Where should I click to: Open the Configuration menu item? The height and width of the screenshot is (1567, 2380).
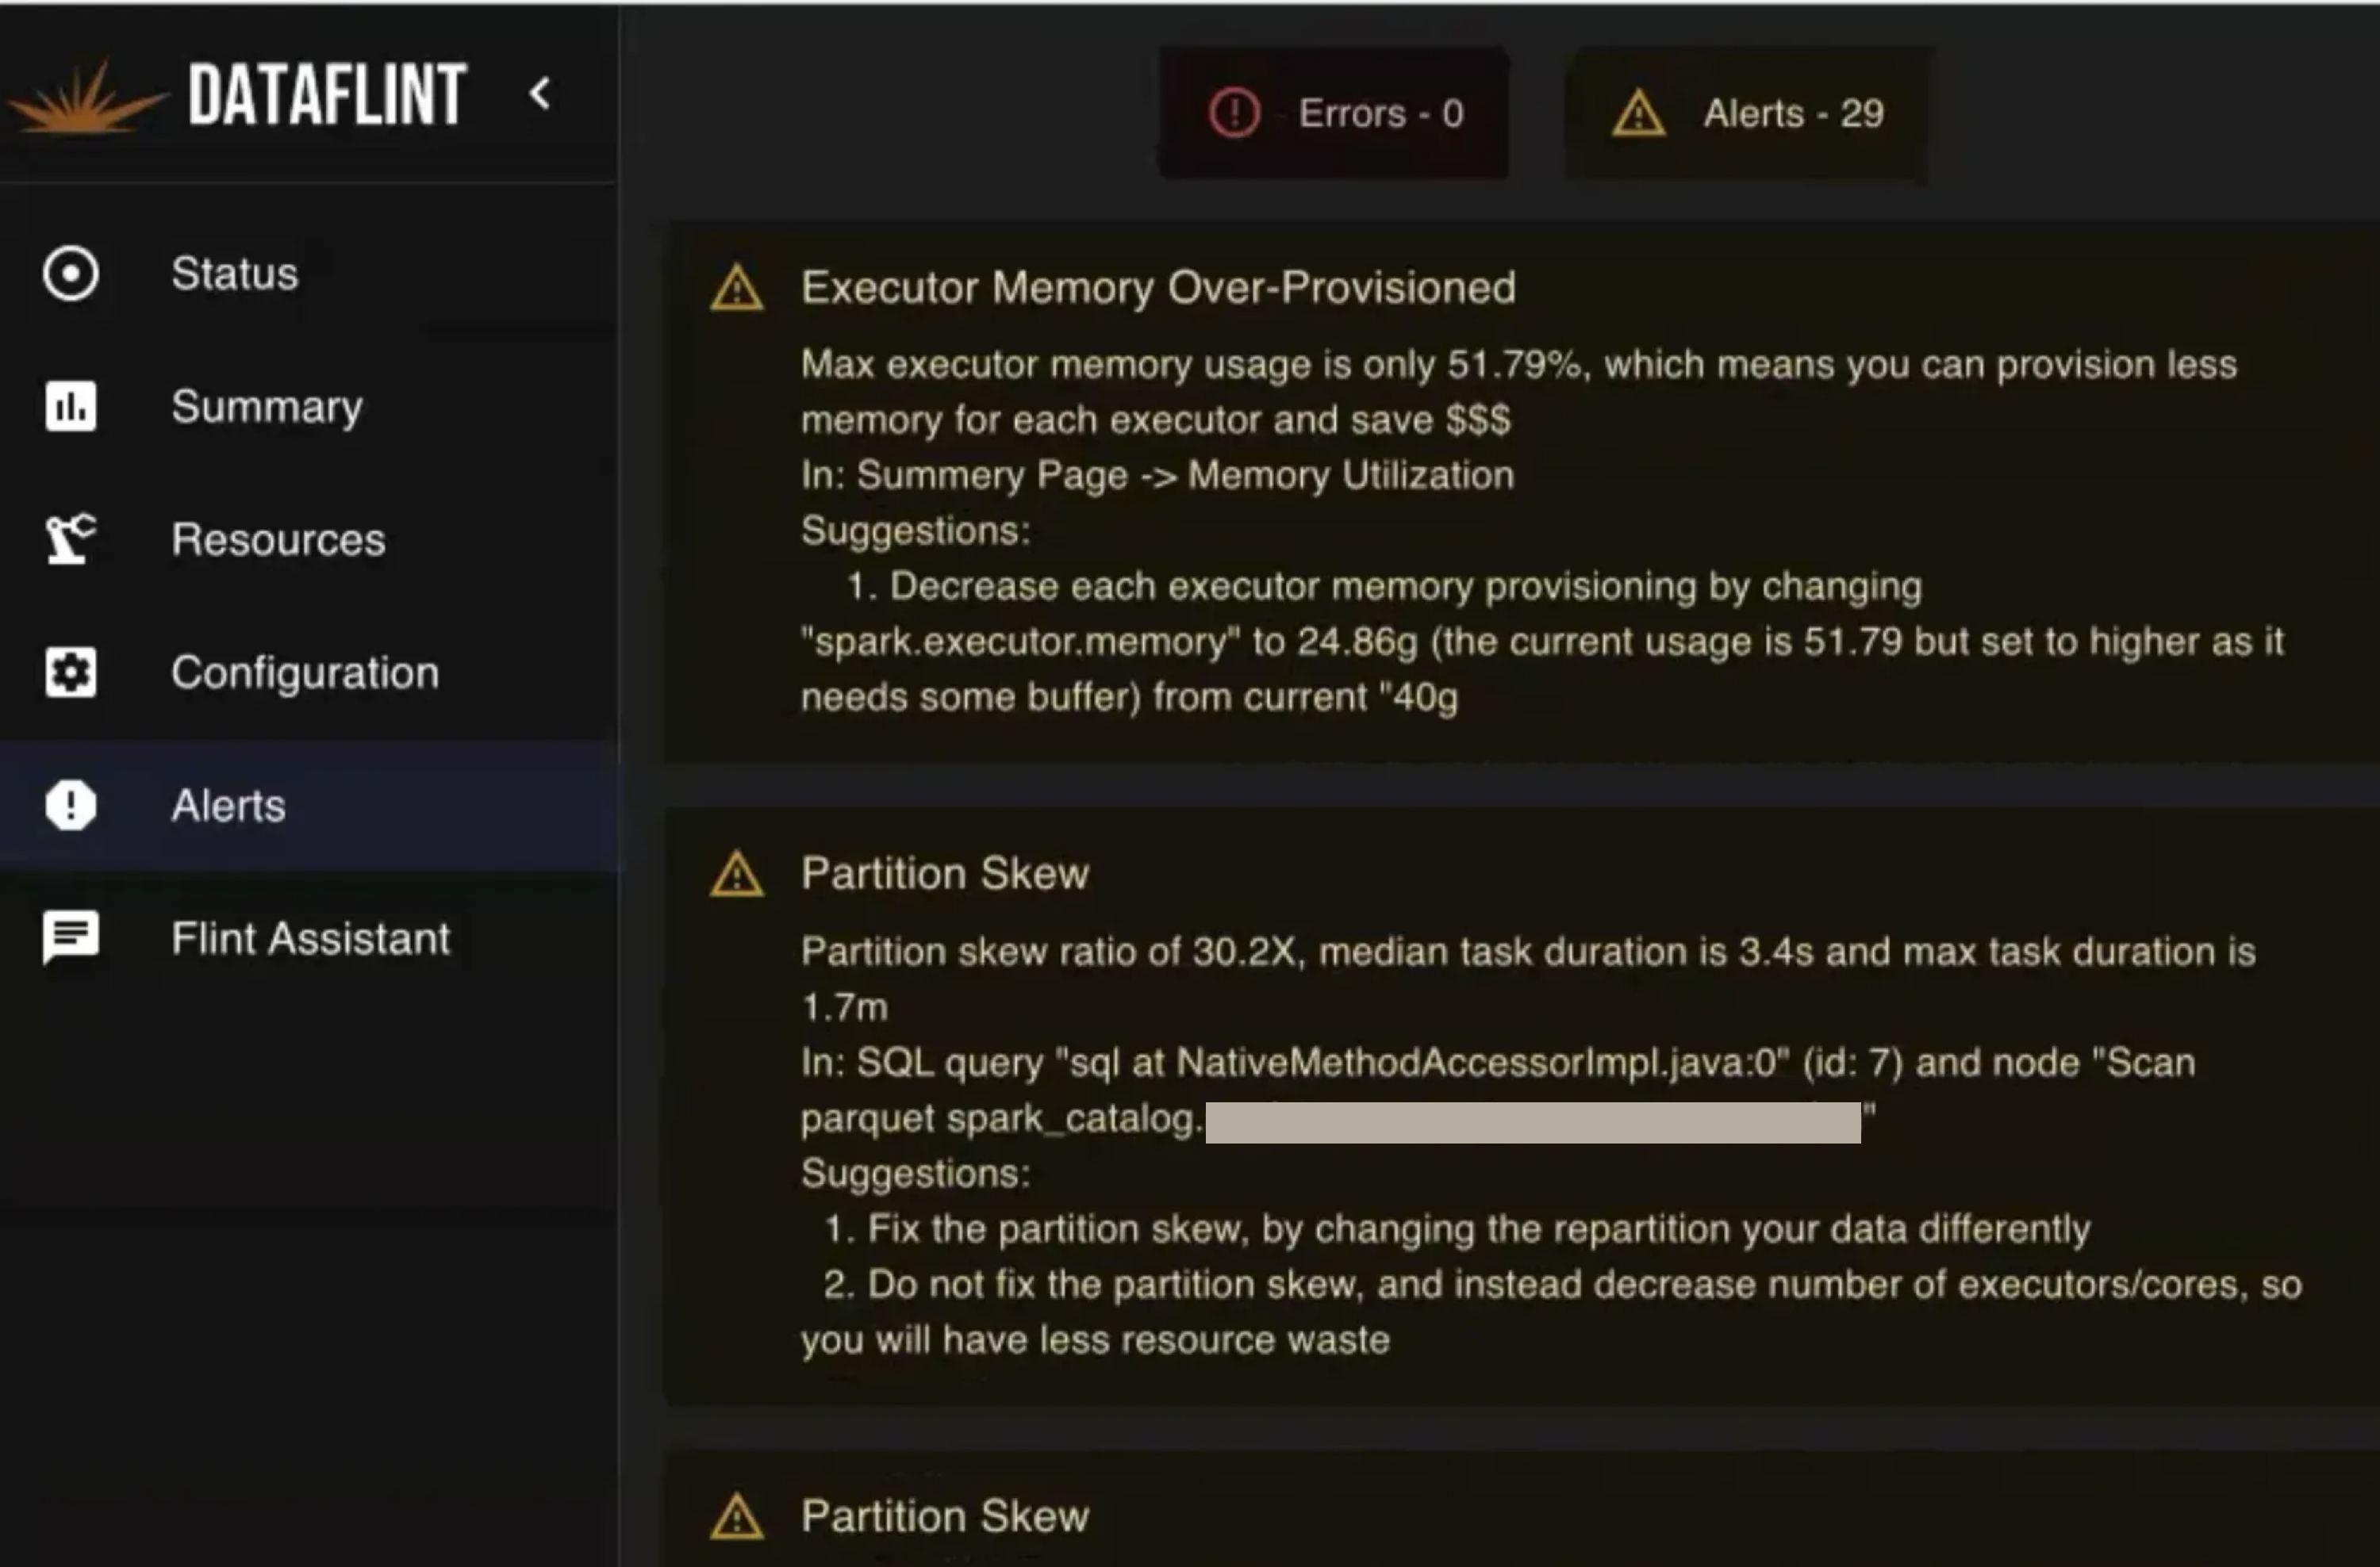click(x=308, y=672)
